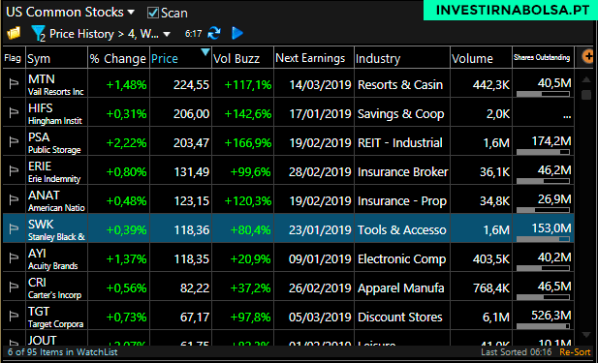Click the vertical scrollbar down arrow
The image size is (598, 363).
pos(586,335)
